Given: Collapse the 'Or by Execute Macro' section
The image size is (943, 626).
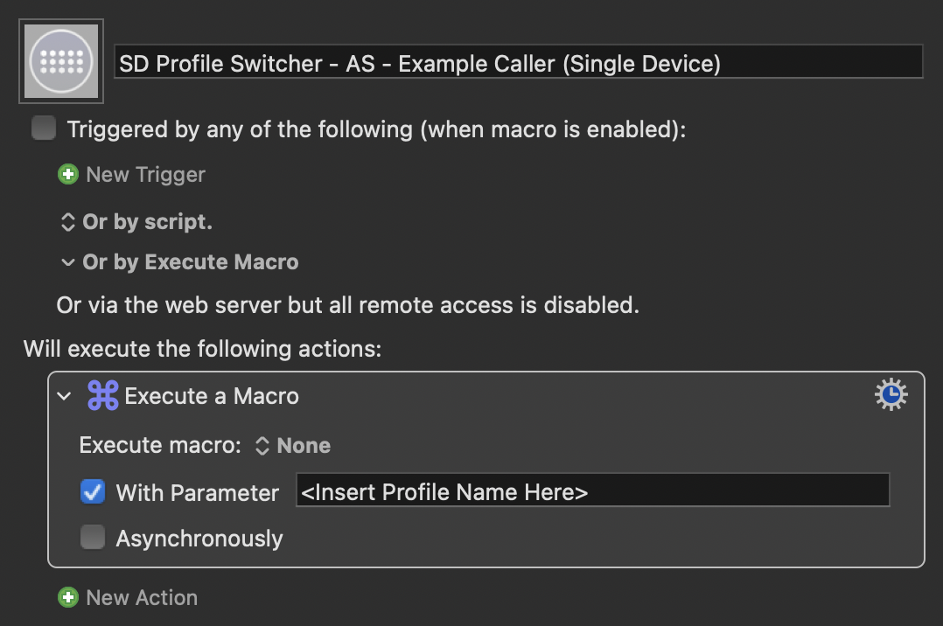Looking at the screenshot, I should pos(68,262).
